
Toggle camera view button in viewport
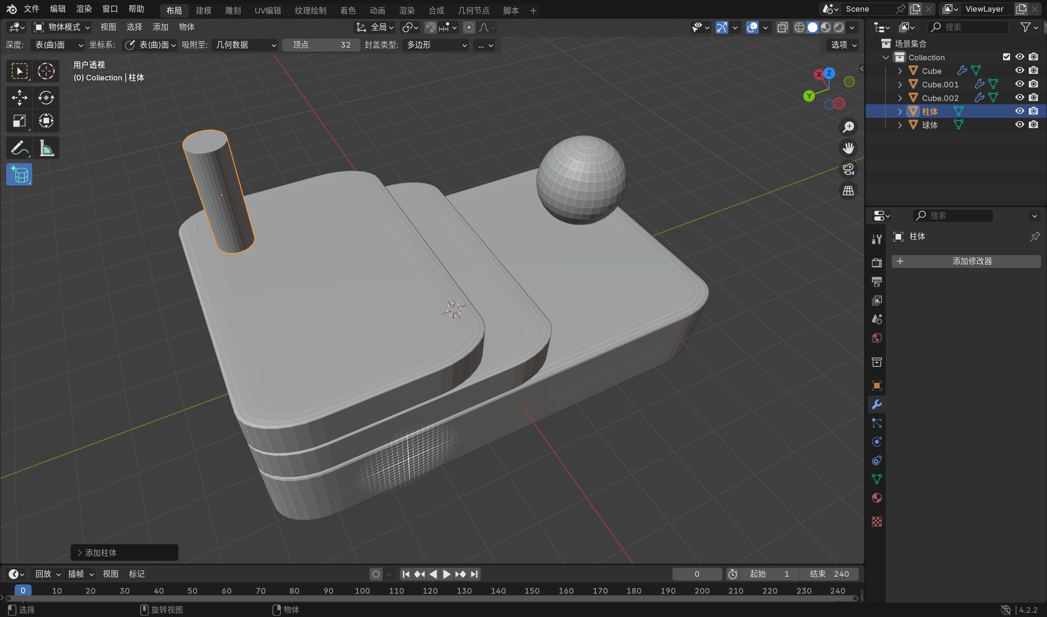(x=848, y=169)
